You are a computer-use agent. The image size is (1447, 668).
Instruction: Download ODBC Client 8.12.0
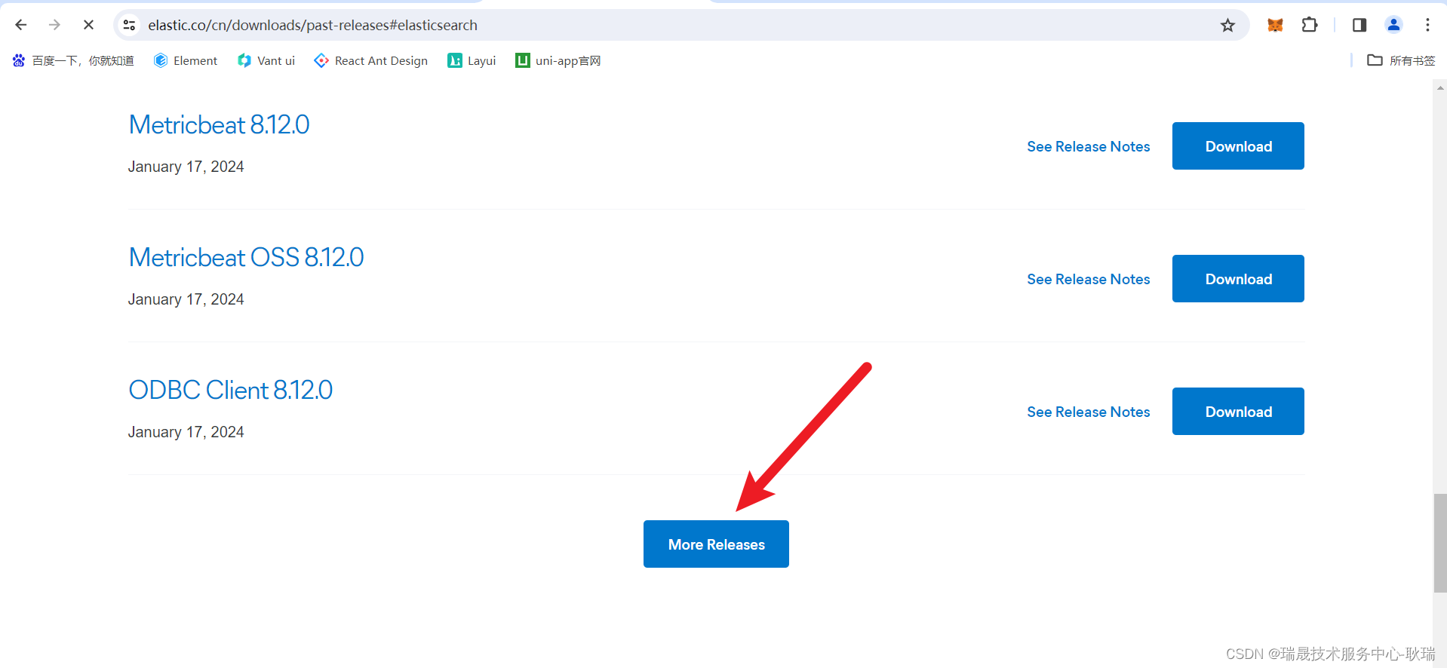pyautogui.click(x=1238, y=412)
